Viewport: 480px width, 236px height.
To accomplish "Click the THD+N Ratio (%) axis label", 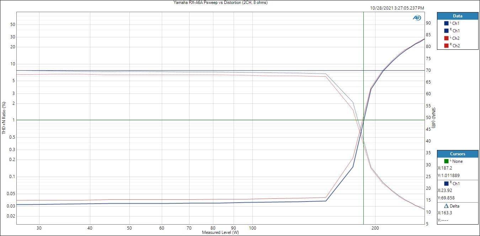I will coord(4,118).
